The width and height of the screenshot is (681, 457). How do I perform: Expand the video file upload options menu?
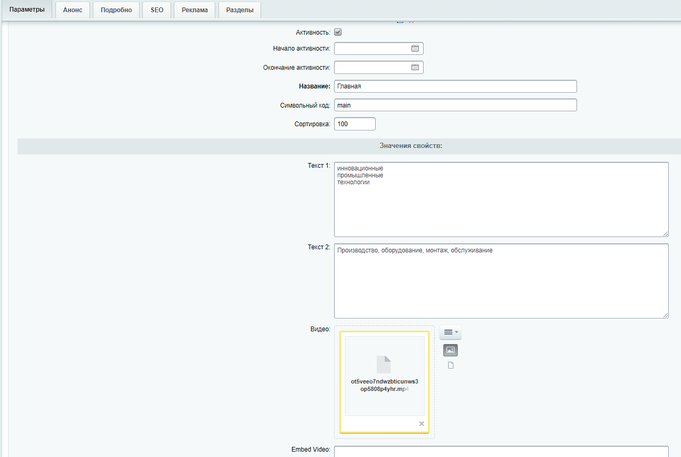[x=450, y=332]
